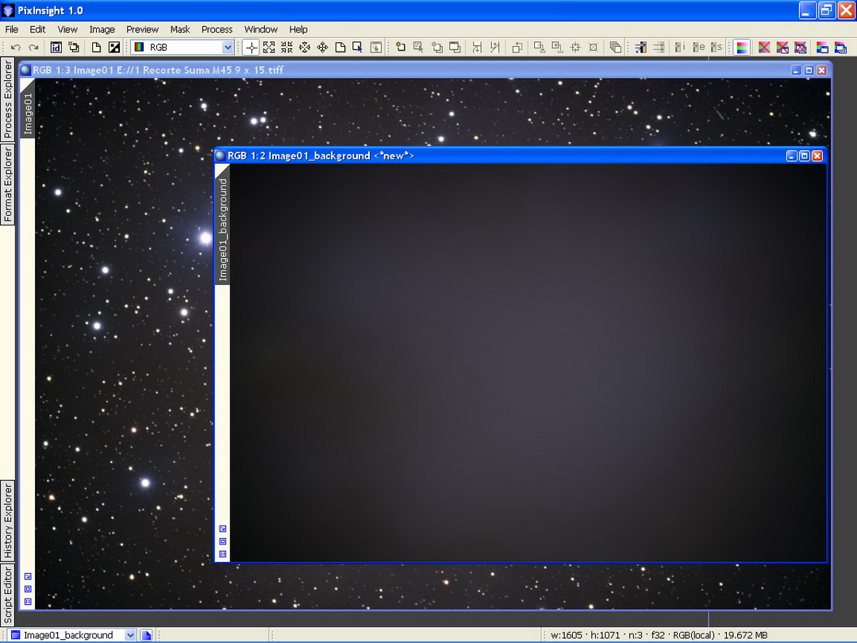Screen dimensions: 857x643
Task: Click the Undo arrow in the toolbar
Action: tap(16, 48)
